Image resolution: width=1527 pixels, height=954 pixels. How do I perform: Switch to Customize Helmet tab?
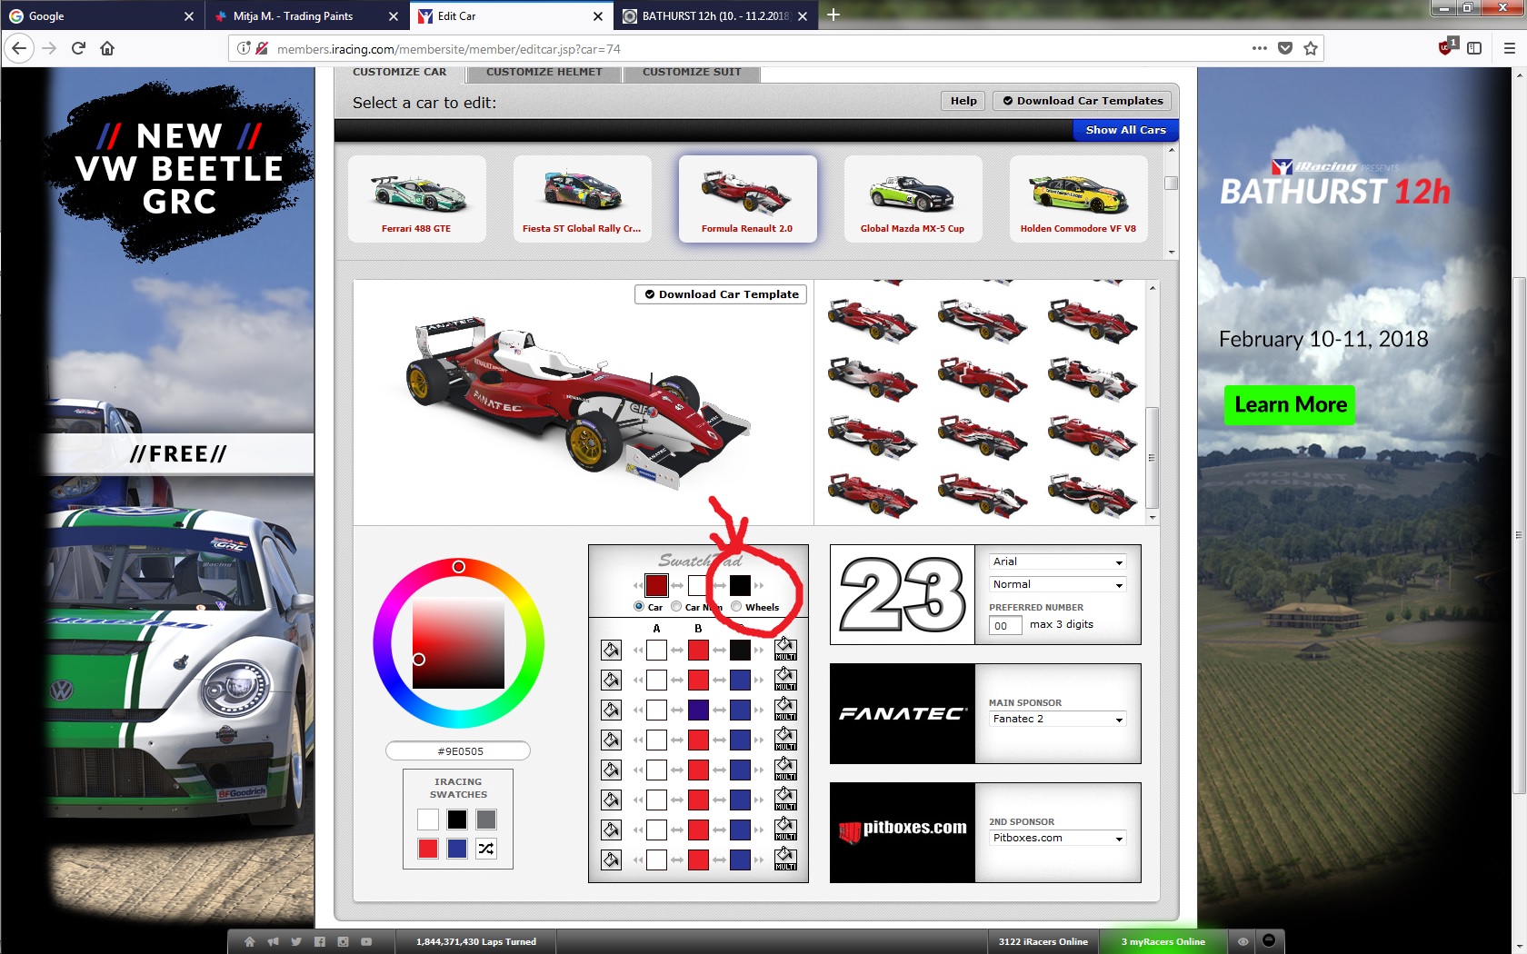[x=544, y=73]
